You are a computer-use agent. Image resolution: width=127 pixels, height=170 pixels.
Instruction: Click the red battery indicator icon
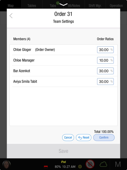[x=46, y=167]
